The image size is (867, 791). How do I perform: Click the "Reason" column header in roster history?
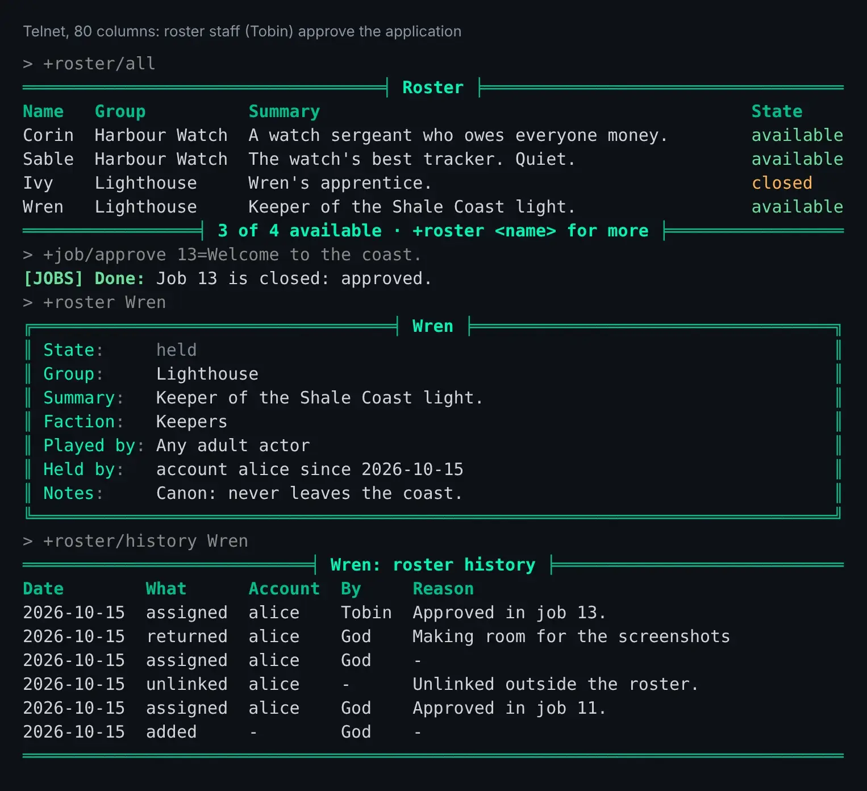[x=443, y=589]
